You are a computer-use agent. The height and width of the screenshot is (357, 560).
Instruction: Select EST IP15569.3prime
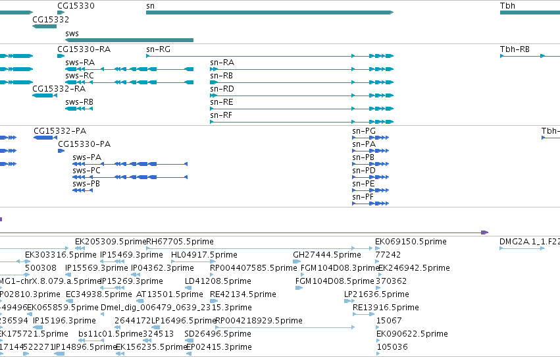68,275
